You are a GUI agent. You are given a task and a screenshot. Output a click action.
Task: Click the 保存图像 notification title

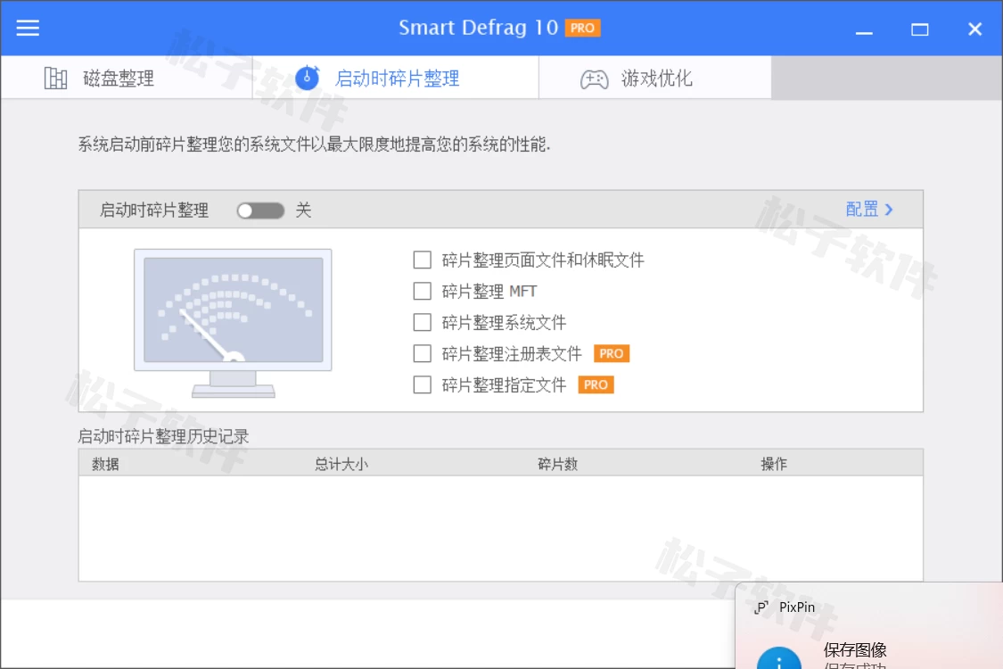point(855,649)
